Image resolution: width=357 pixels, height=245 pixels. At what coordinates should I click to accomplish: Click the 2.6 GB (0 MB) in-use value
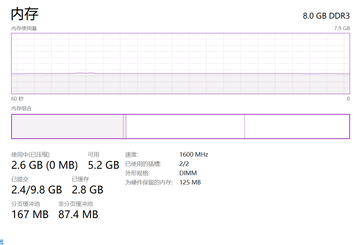tap(45, 165)
